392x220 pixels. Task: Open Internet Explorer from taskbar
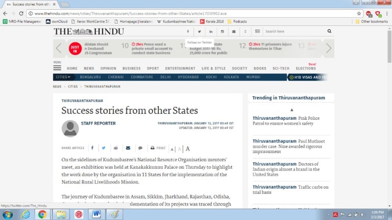[x=25, y=215]
